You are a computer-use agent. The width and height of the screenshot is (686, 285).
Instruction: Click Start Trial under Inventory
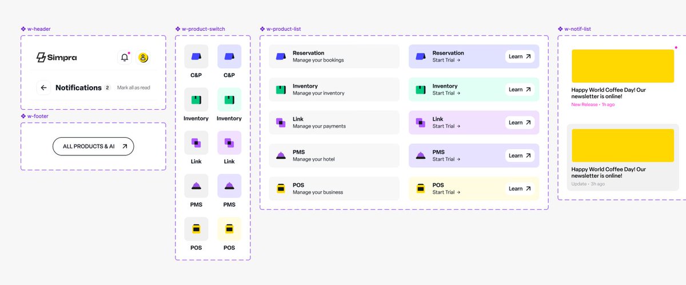click(x=446, y=93)
